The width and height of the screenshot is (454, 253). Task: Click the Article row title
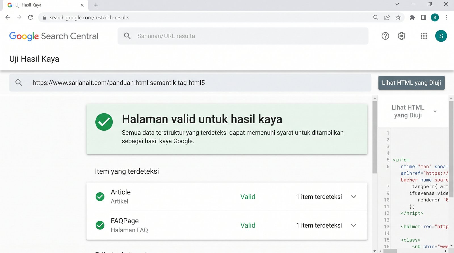click(x=121, y=192)
